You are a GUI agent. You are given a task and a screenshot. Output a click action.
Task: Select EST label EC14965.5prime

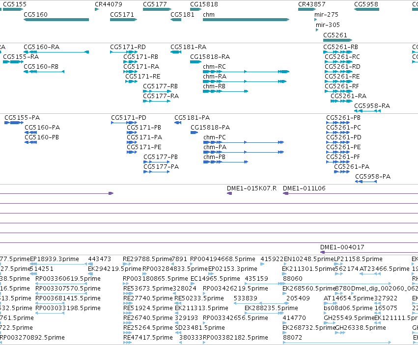pos(216,279)
